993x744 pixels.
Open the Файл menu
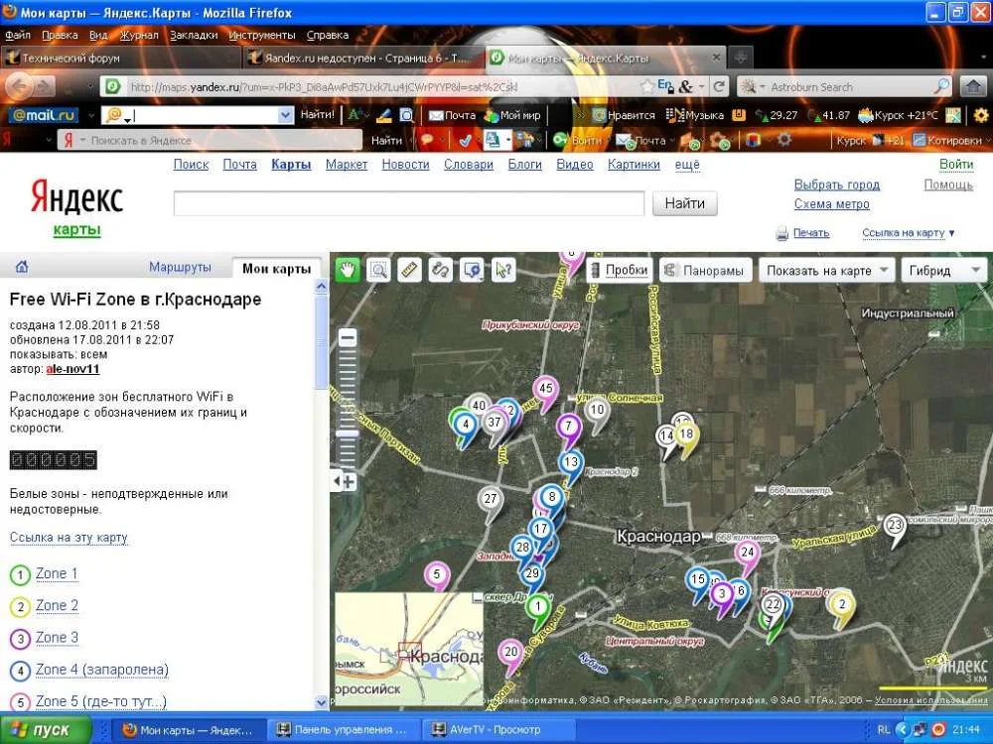[x=18, y=35]
